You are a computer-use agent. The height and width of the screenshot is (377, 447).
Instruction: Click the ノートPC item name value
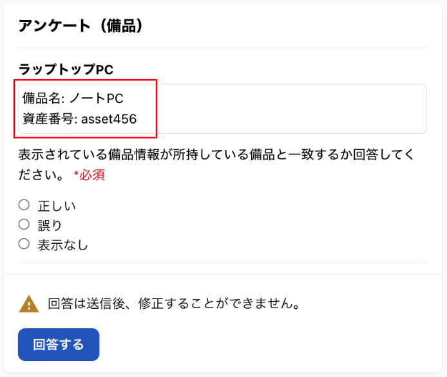(97, 98)
